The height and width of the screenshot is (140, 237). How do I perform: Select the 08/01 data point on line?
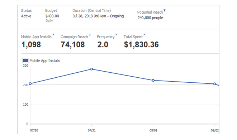click(153, 81)
